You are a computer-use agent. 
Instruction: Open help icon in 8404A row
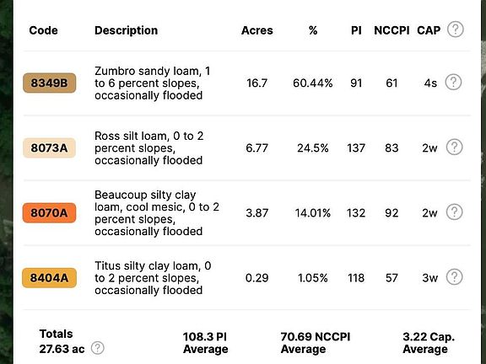pos(455,277)
